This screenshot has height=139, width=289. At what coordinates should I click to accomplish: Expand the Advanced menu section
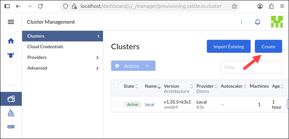62,68
